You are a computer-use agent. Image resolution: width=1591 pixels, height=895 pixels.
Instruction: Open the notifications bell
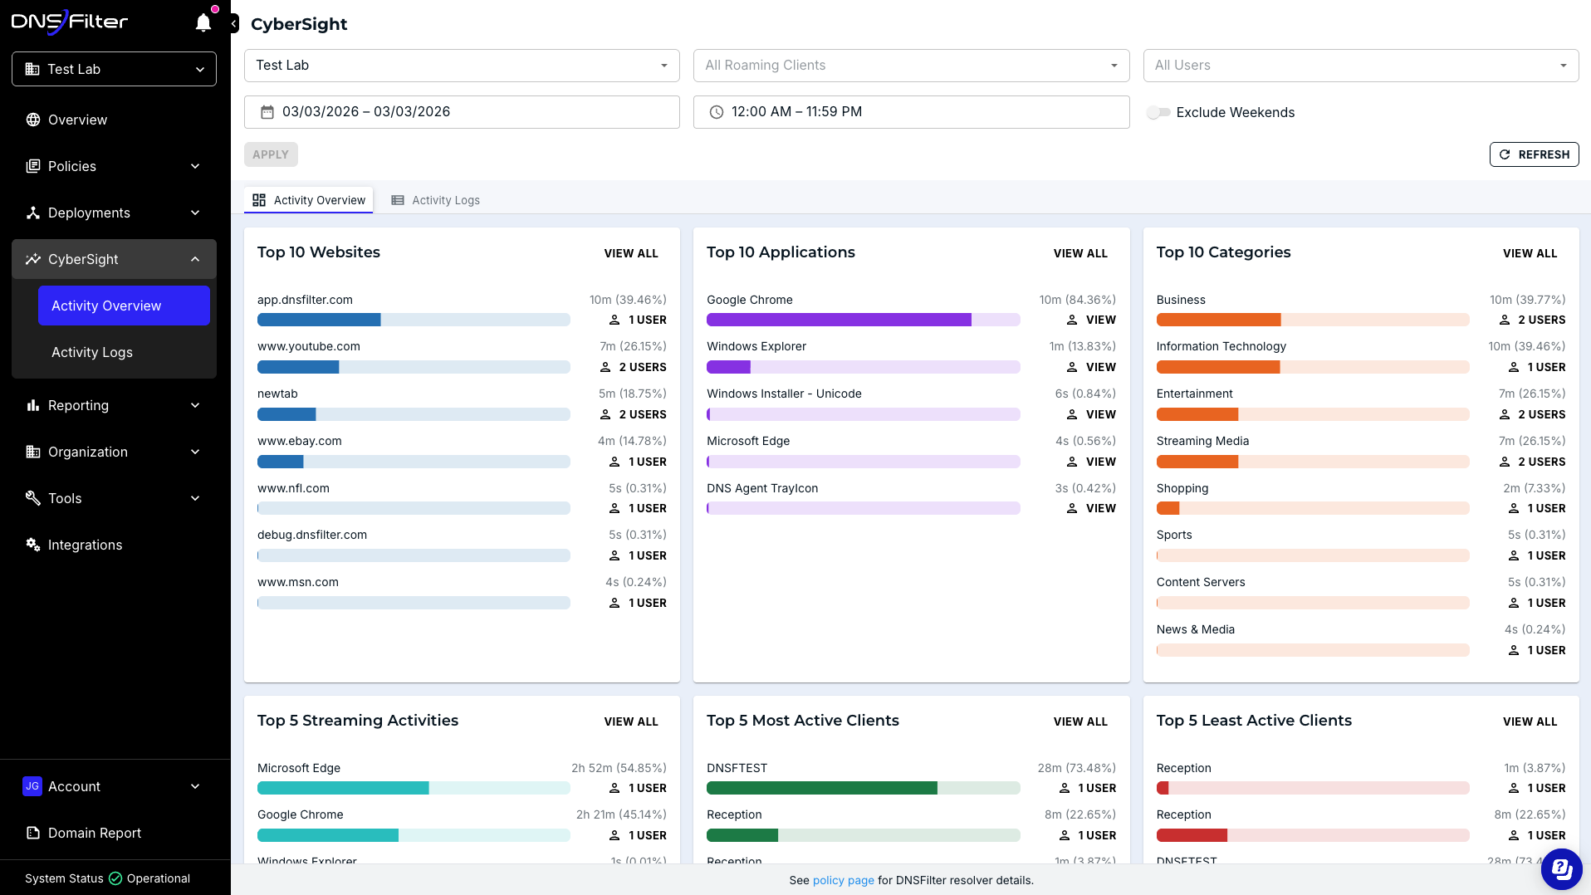(203, 22)
